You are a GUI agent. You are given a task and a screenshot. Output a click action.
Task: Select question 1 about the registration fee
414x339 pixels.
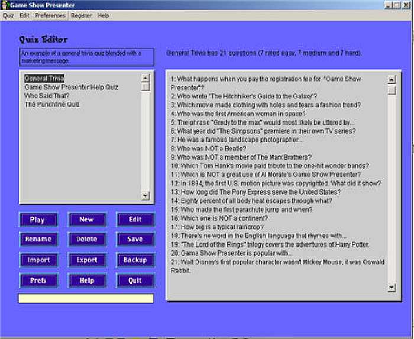pyautogui.click(x=266, y=83)
